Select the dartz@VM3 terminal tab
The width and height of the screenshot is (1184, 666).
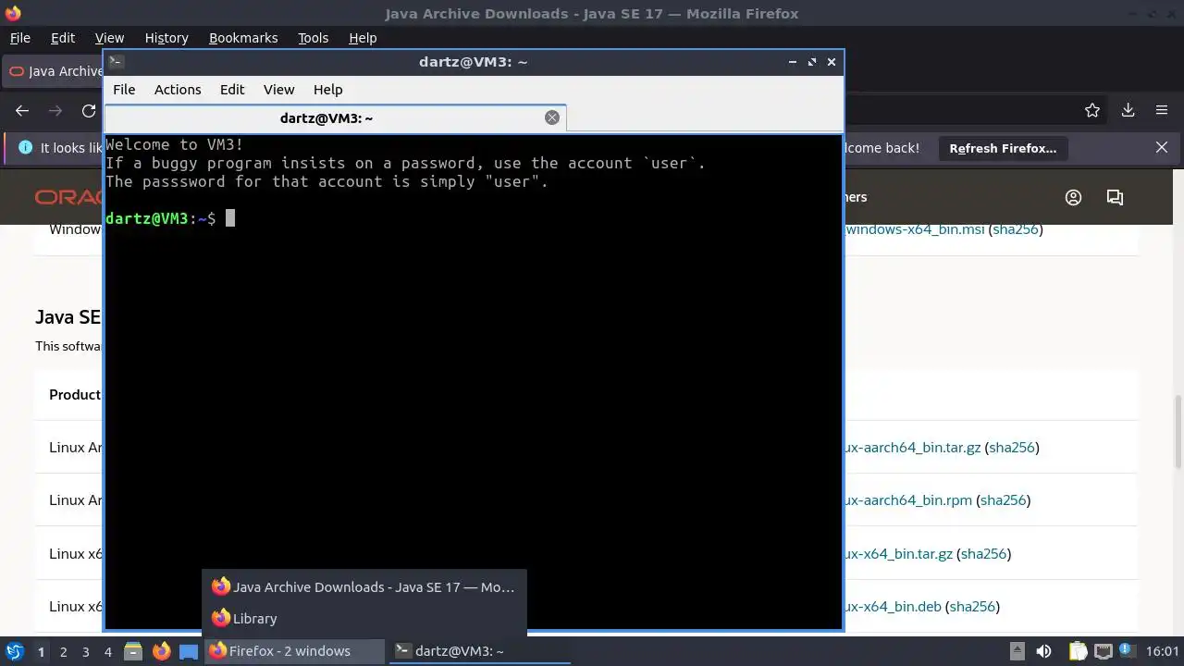(x=327, y=118)
